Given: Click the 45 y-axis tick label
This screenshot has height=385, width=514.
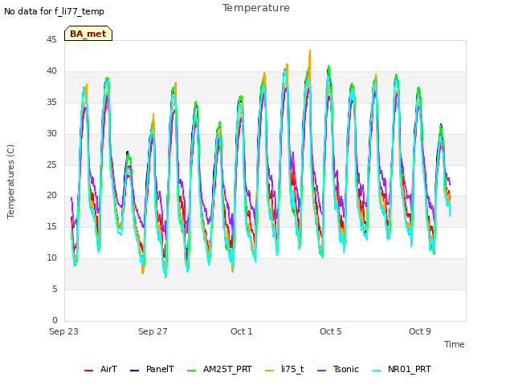Looking at the screenshot, I should (51, 40).
